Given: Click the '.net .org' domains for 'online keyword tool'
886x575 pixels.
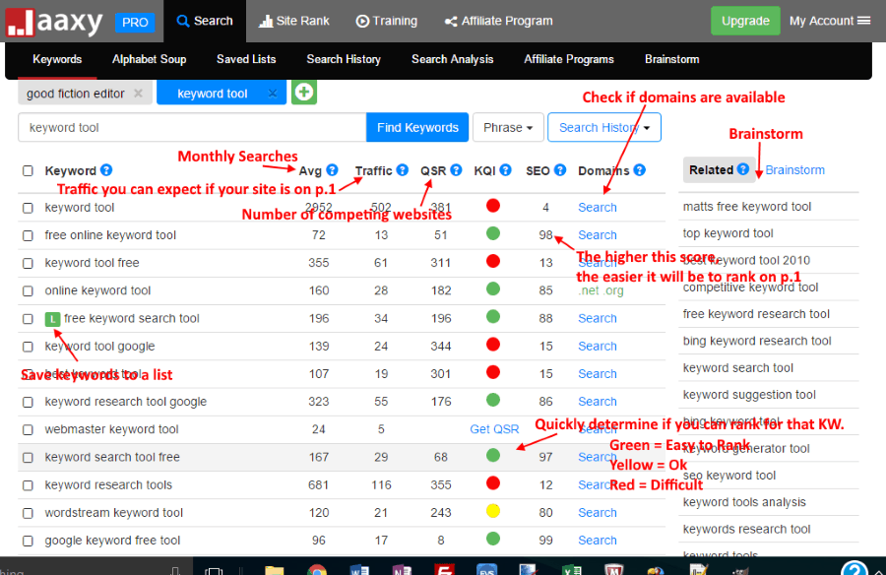Looking at the screenshot, I should point(601,290).
